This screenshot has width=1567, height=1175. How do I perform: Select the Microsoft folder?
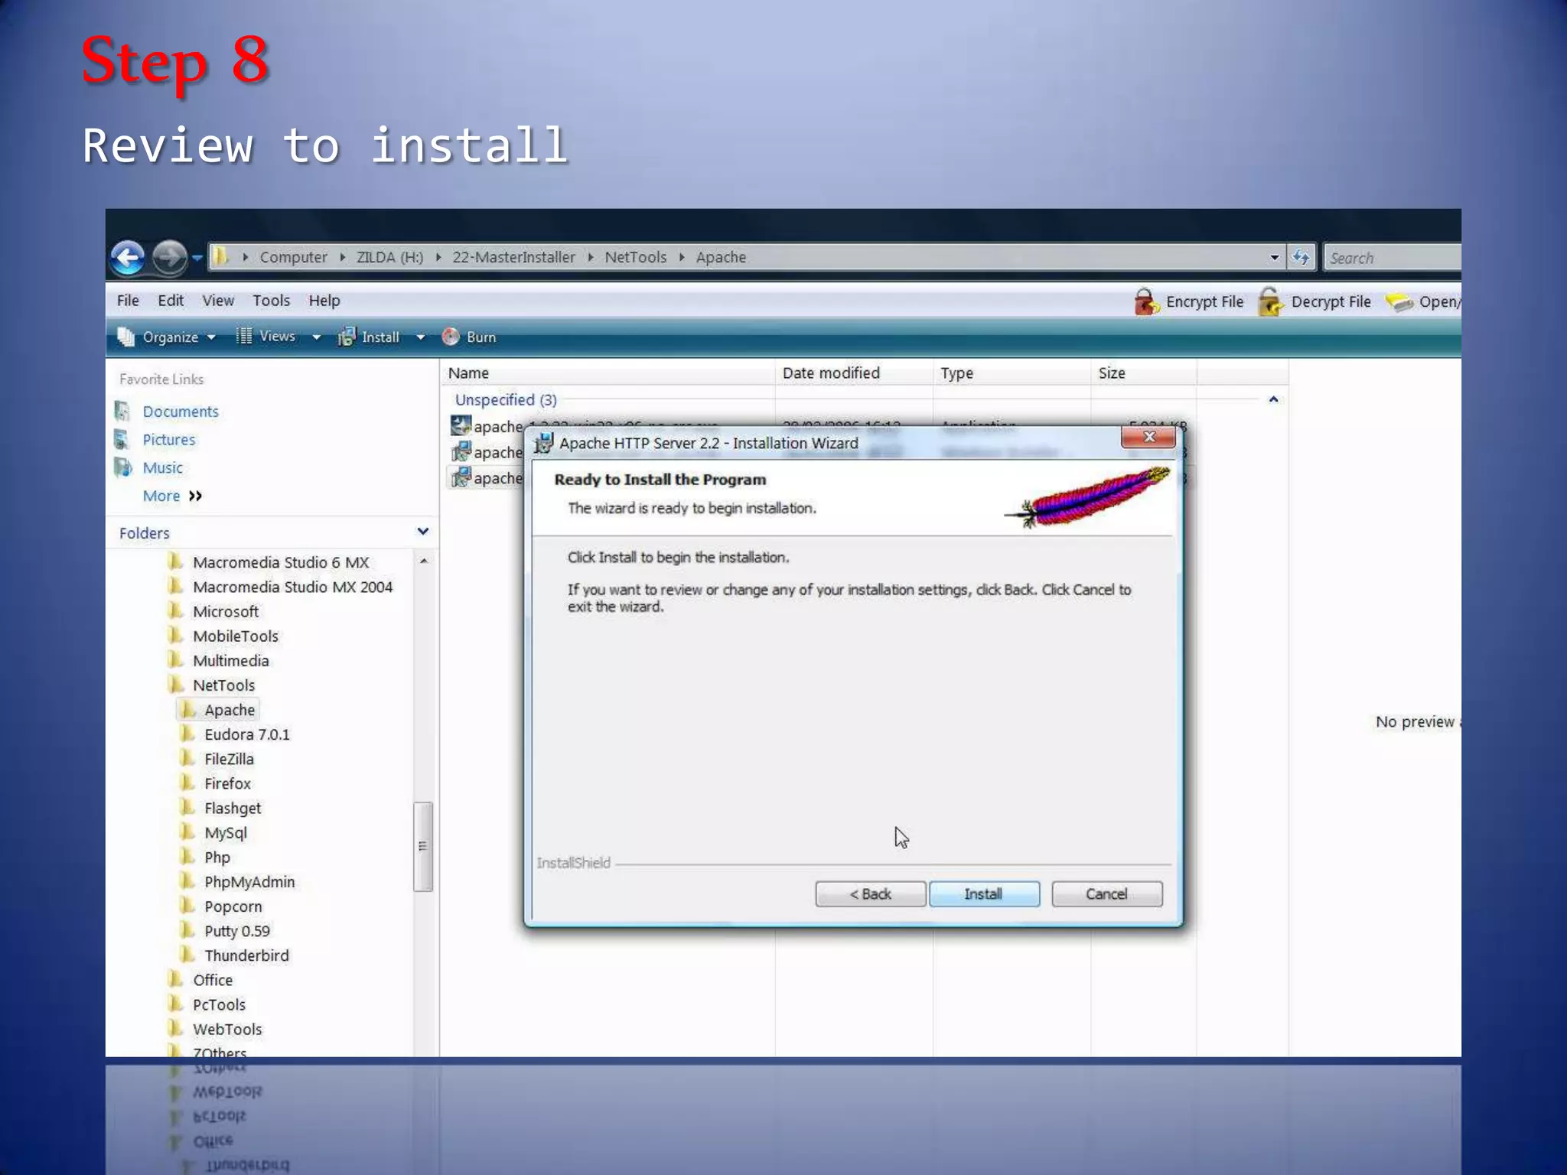pyautogui.click(x=225, y=611)
